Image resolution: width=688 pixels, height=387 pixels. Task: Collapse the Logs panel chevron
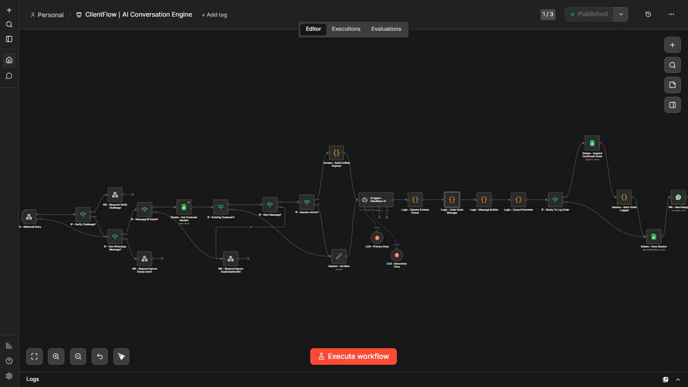677,379
